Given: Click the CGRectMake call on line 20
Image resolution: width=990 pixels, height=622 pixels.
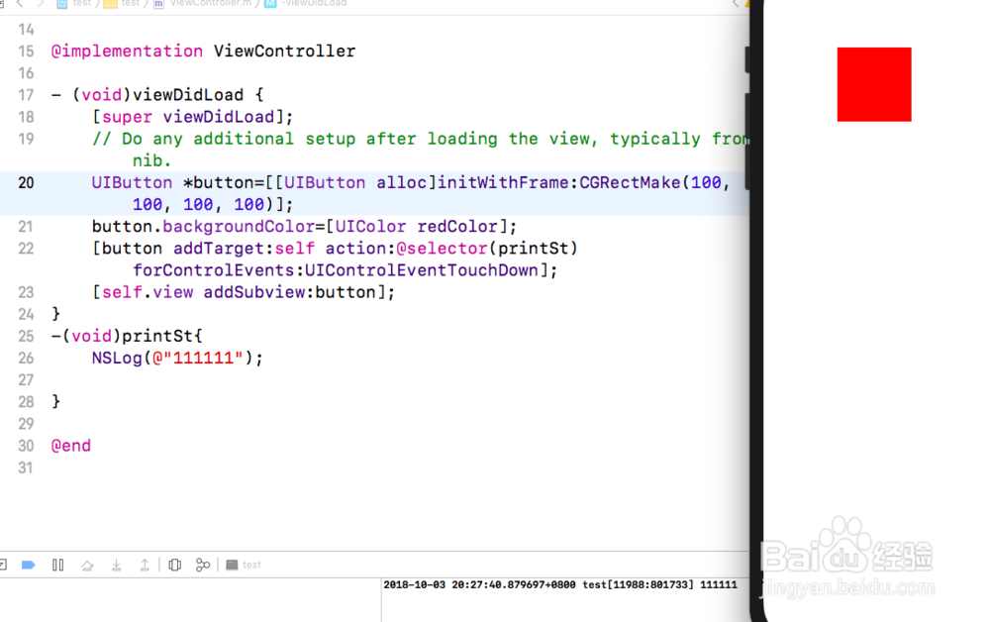Looking at the screenshot, I should [x=630, y=183].
